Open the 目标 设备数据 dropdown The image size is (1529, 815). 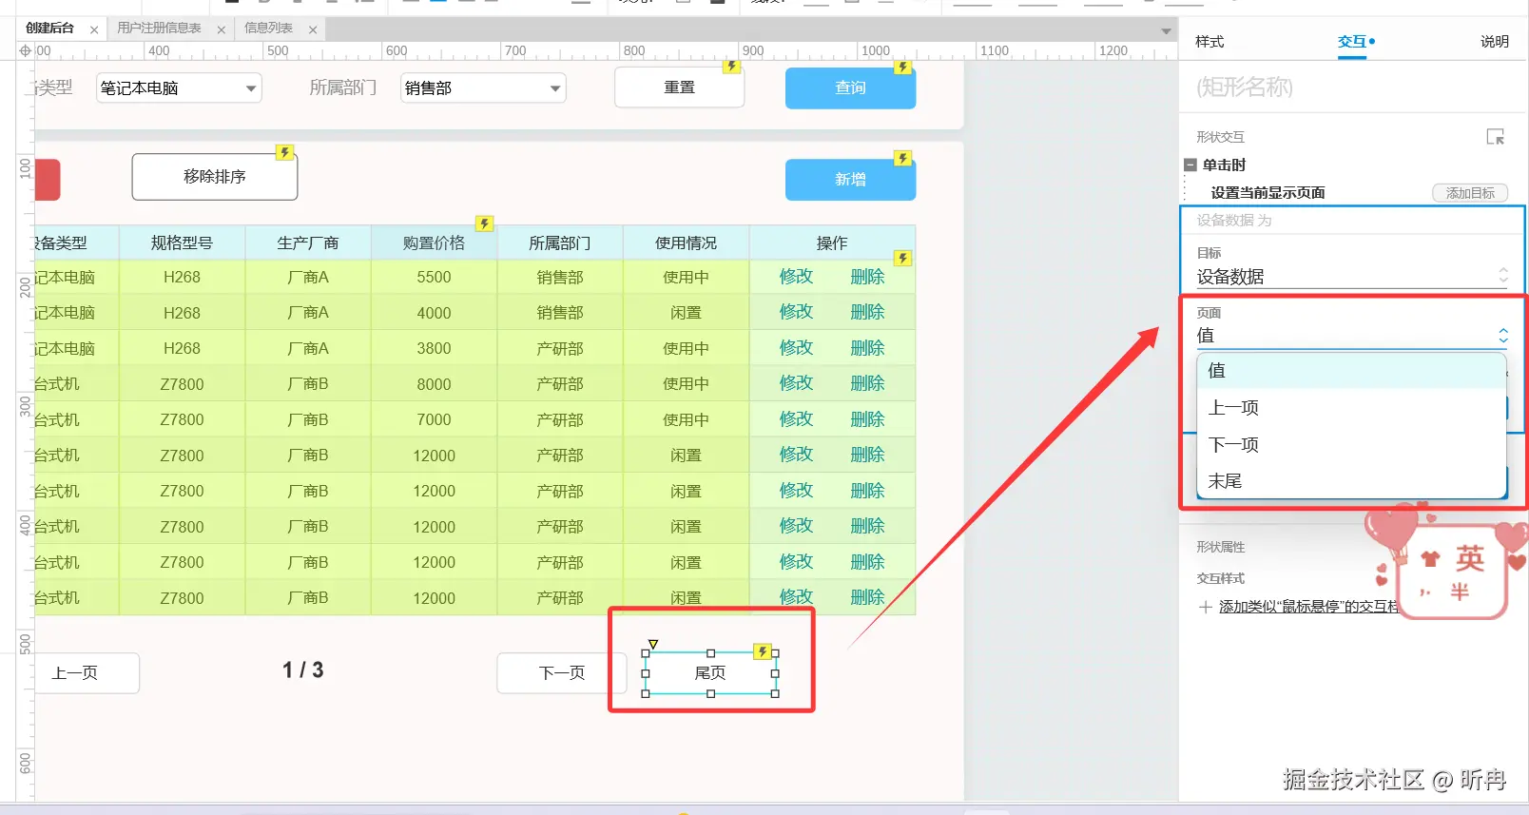[1352, 277]
